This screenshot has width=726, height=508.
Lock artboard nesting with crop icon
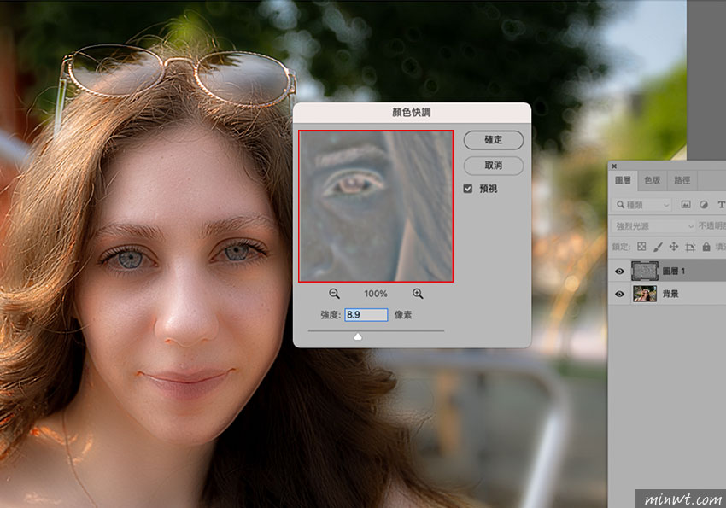[690, 247]
